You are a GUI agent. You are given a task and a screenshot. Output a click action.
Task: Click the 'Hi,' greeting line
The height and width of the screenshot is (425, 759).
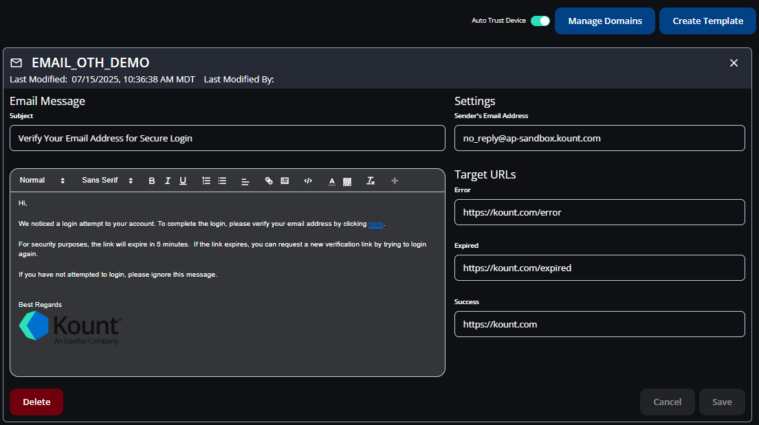coord(23,203)
